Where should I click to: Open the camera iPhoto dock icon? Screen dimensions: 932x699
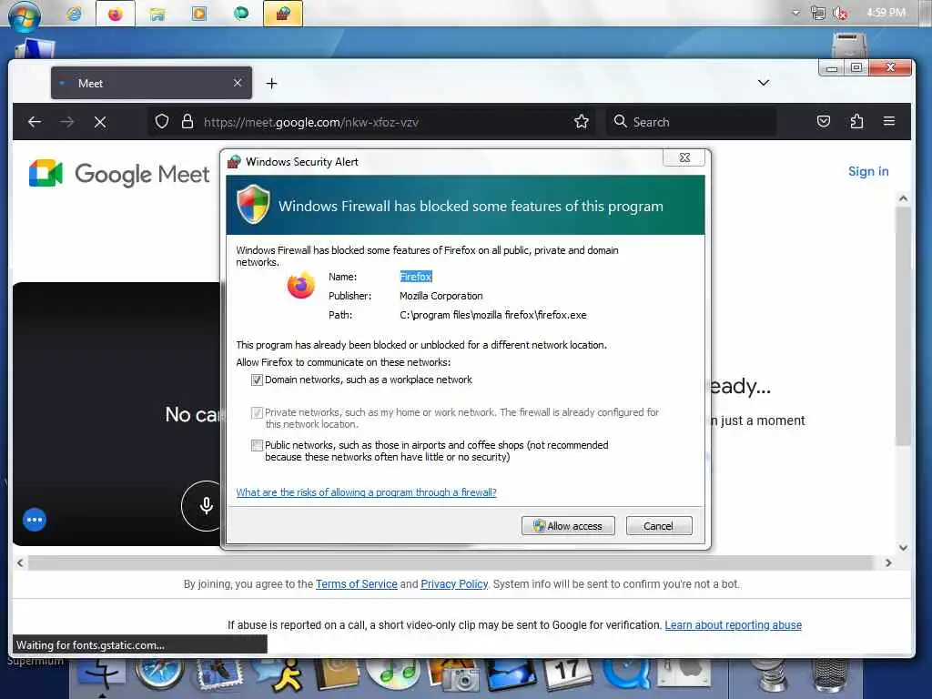[453, 675]
